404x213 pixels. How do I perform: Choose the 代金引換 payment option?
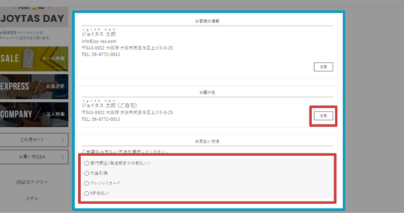87,173
